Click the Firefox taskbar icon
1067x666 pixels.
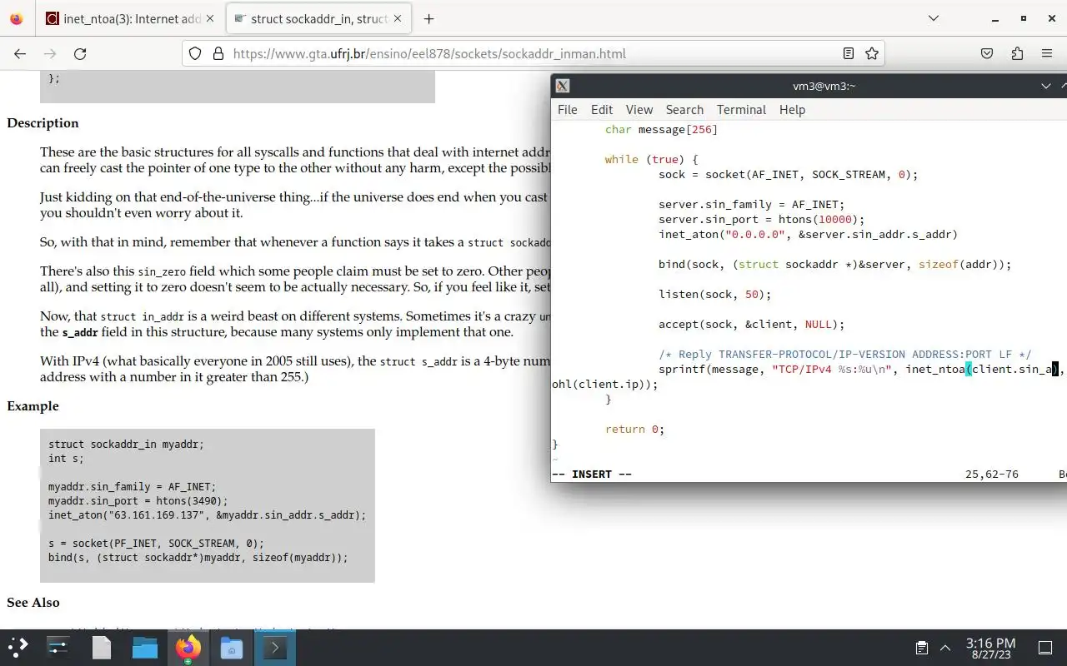188,648
